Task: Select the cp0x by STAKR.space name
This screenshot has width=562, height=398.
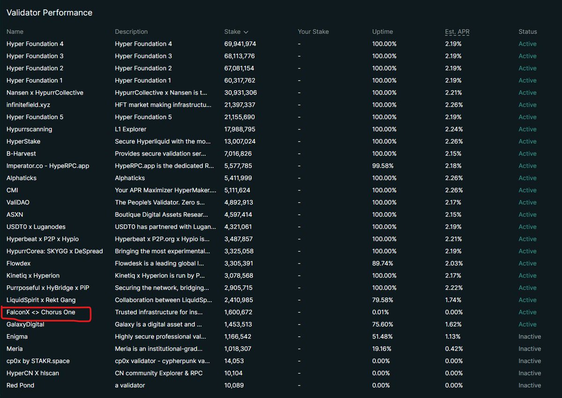Action: pos(38,361)
